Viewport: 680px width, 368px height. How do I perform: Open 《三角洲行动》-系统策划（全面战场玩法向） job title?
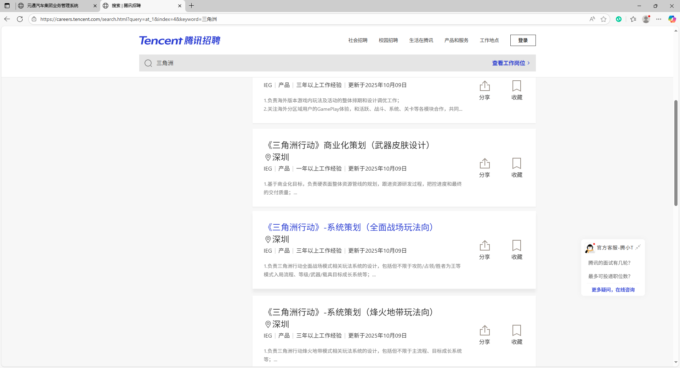tap(350, 227)
